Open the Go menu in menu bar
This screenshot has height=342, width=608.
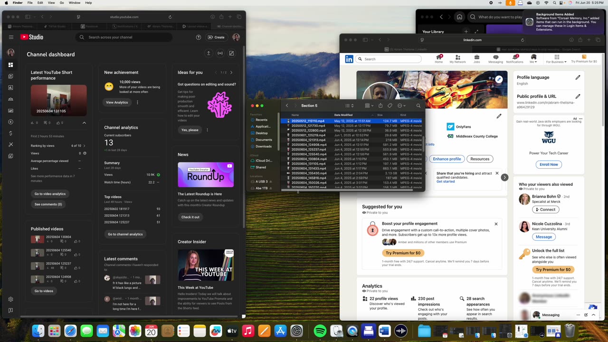pyautogui.click(x=62, y=3)
